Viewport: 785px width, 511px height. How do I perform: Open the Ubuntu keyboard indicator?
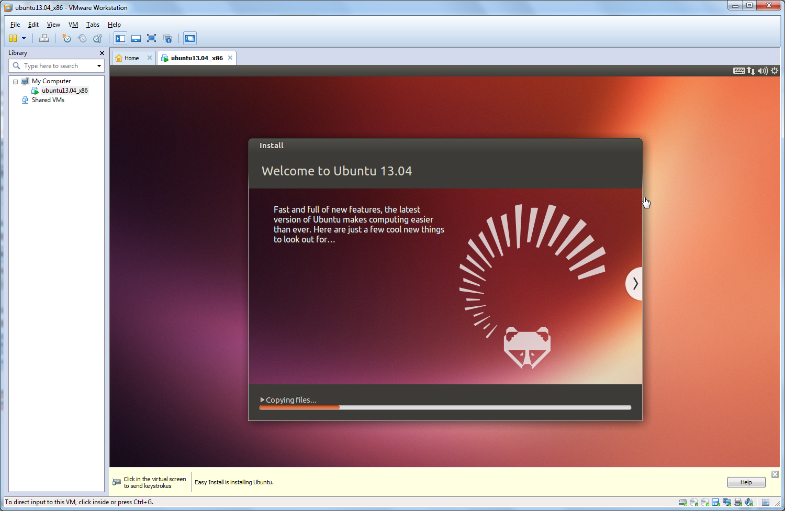[x=739, y=71]
